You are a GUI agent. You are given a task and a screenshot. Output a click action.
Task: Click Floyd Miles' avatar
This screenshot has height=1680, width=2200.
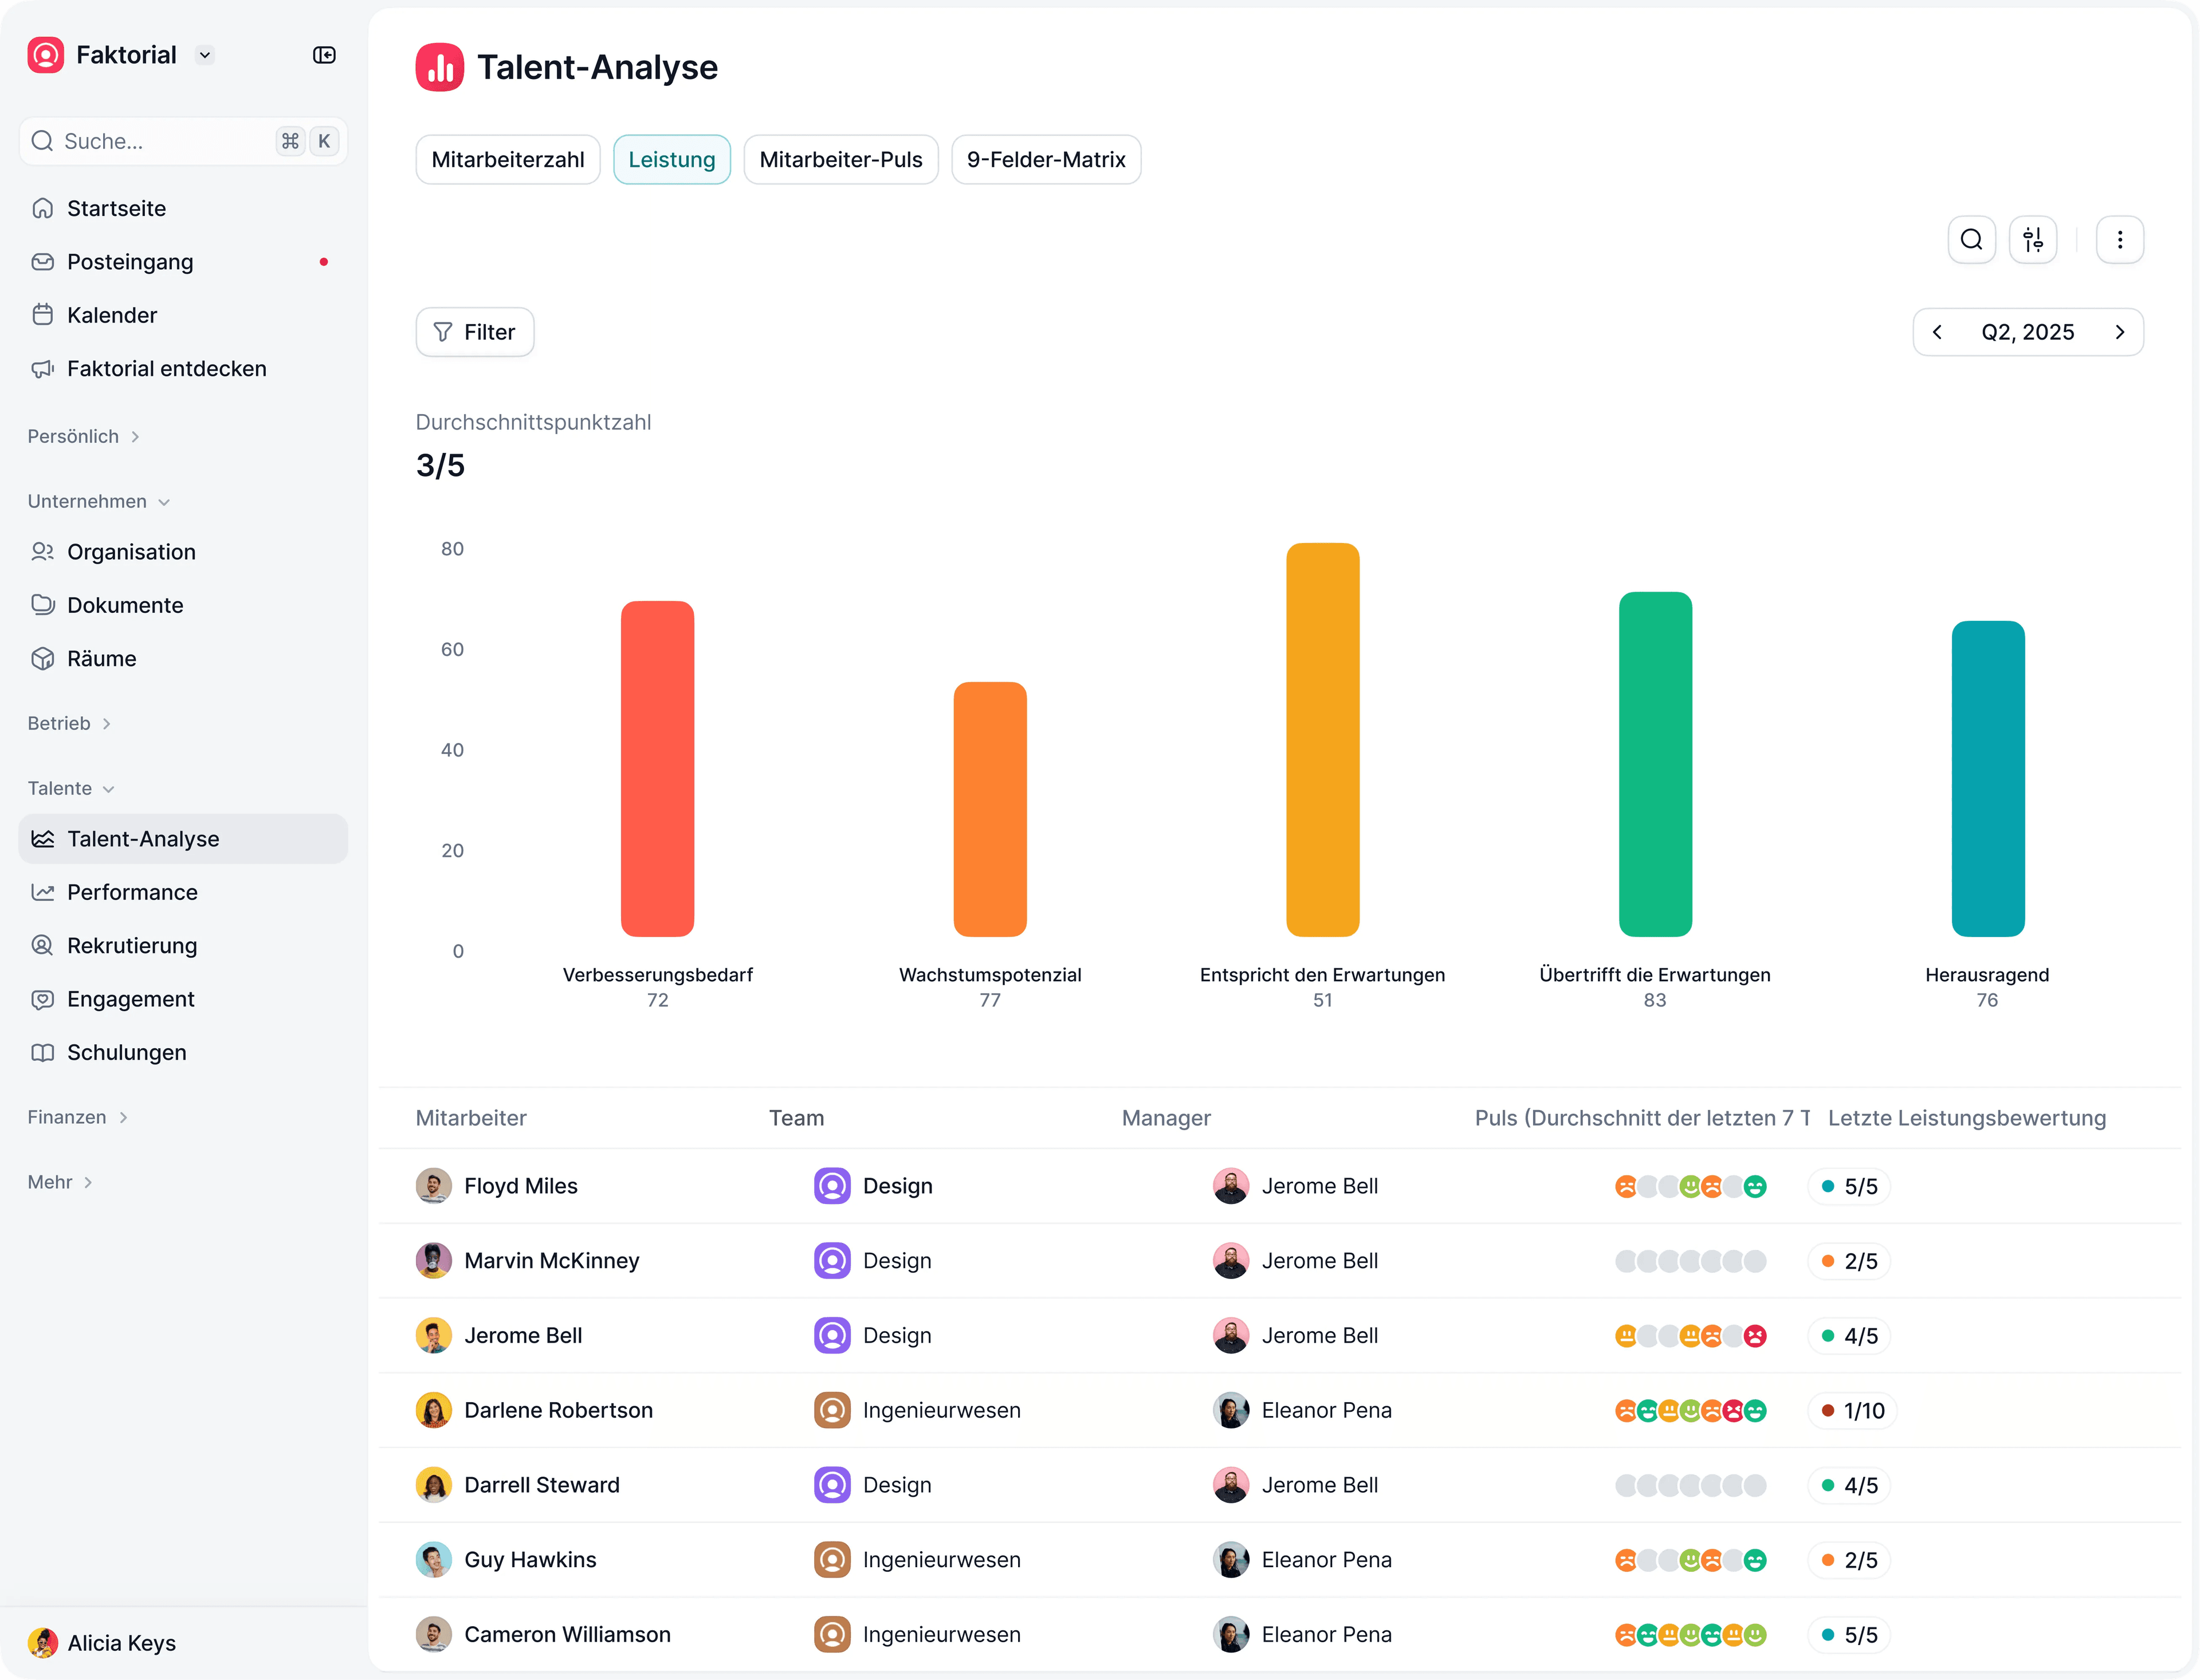tap(434, 1186)
